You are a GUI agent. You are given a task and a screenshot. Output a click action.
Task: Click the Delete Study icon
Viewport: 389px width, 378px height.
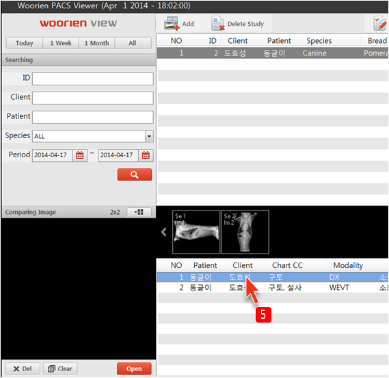pos(218,23)
